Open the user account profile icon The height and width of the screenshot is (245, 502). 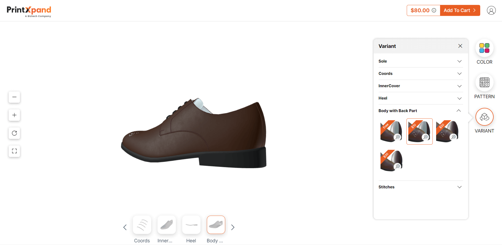pyautogui.click(x=491, y=10)
